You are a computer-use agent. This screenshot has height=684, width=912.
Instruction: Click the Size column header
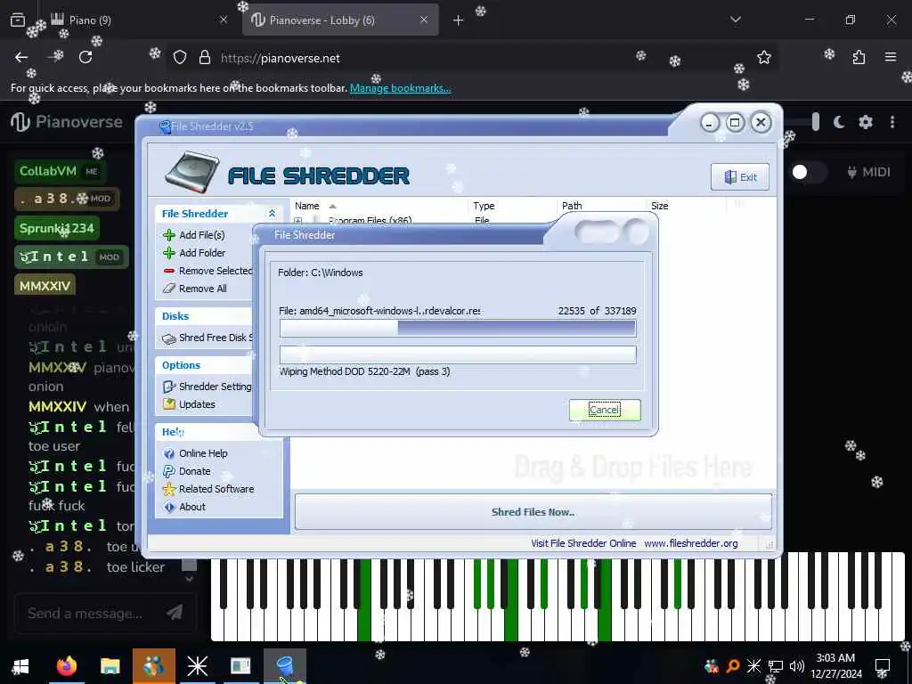687,206
